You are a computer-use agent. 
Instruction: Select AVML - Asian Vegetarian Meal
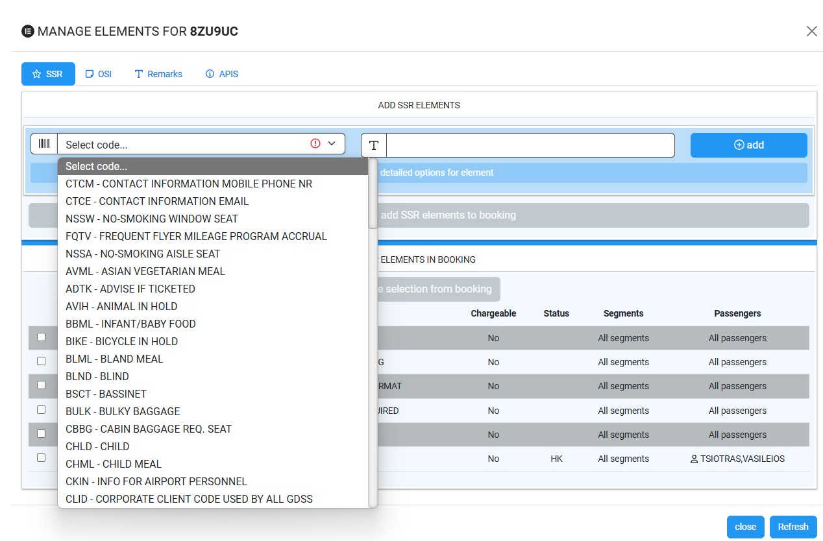pyautogui.click(x=213, y=272)
